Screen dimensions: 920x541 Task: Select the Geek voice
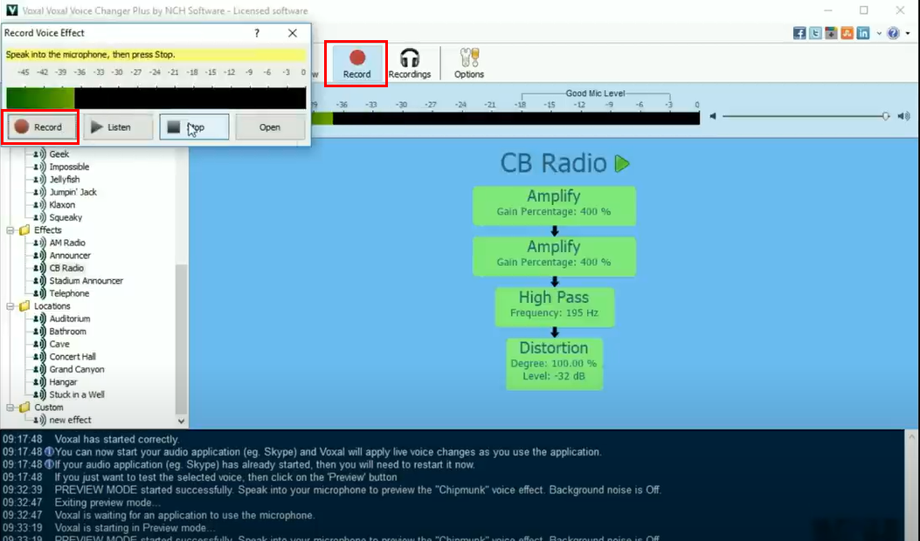[x=59, y=154]
